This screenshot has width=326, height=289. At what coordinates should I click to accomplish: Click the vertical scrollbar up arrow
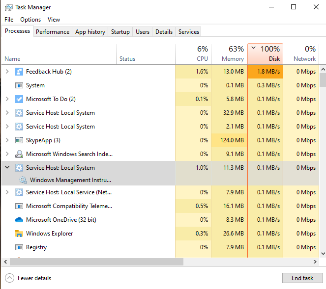pyautogui.click(x=323, y=69)
